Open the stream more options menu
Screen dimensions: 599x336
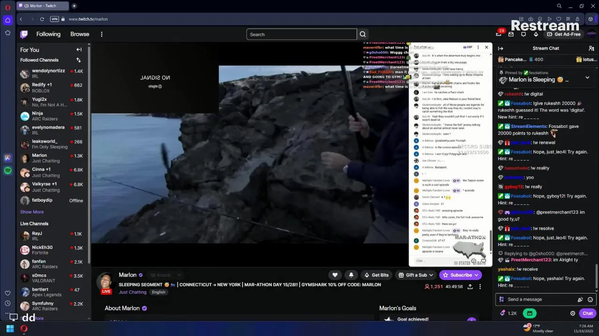click(480, 287)
